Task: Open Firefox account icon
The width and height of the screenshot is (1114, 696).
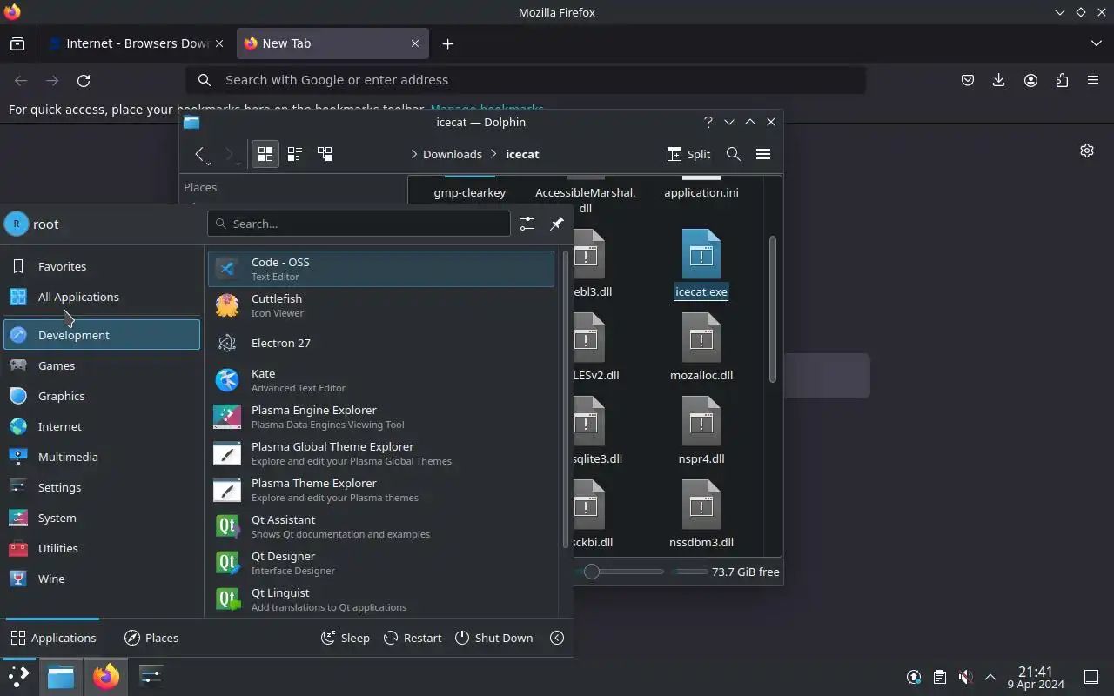Action: click(1030, 80)
